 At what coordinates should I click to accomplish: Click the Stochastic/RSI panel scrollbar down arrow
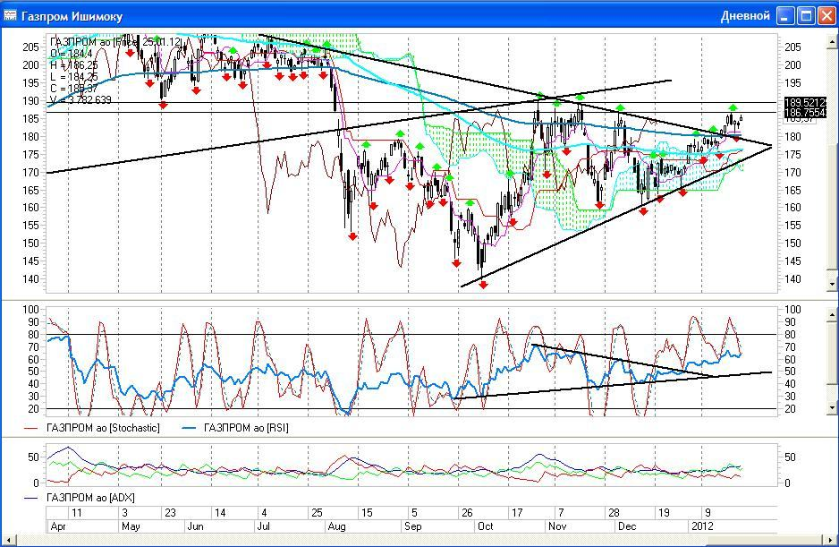(x=832, y=407)
